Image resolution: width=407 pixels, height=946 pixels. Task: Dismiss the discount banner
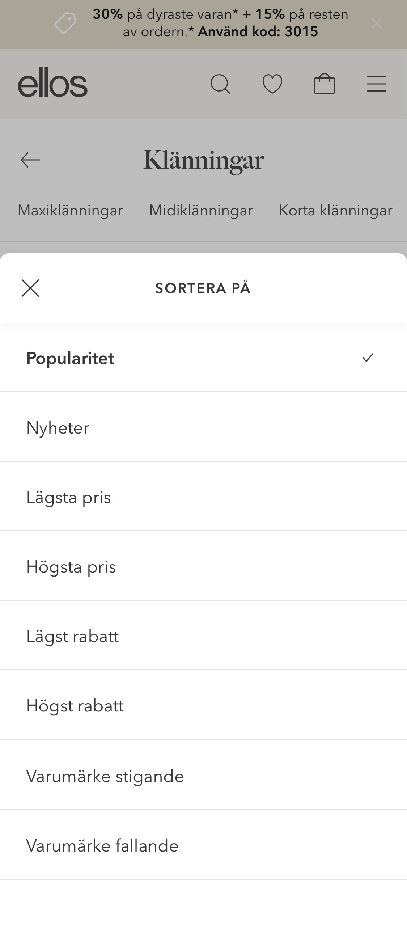(x=376, y=24)
